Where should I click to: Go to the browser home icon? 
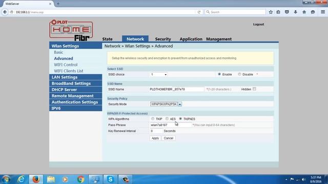(x=304, y=12)
